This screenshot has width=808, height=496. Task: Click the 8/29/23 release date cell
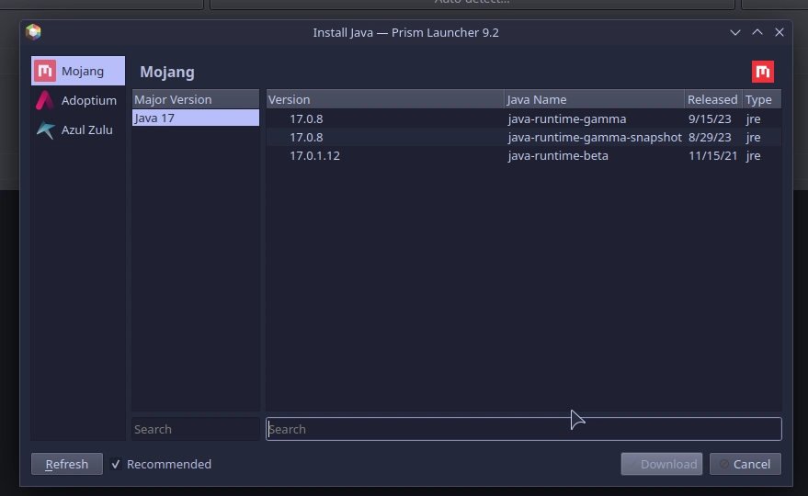[x=710, y=137]
